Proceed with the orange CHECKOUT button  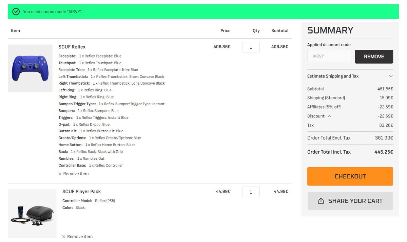[350, 176]
